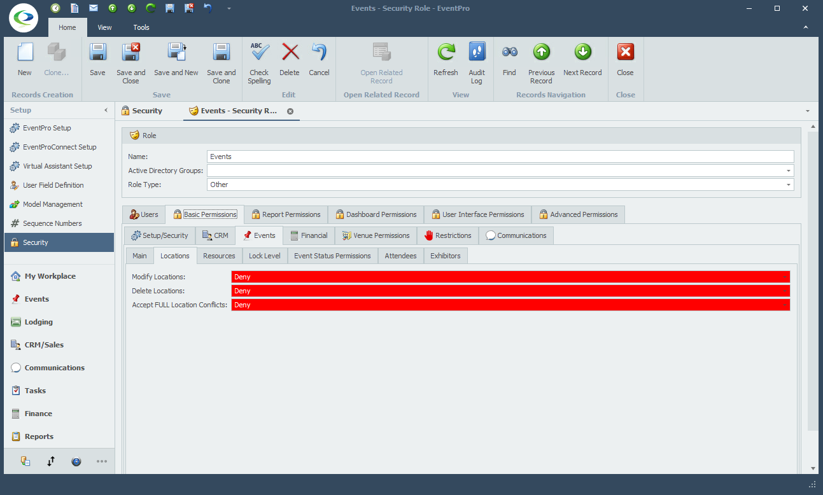Open the Role Type dropdown
823x495 pixels.
(789, 185)
